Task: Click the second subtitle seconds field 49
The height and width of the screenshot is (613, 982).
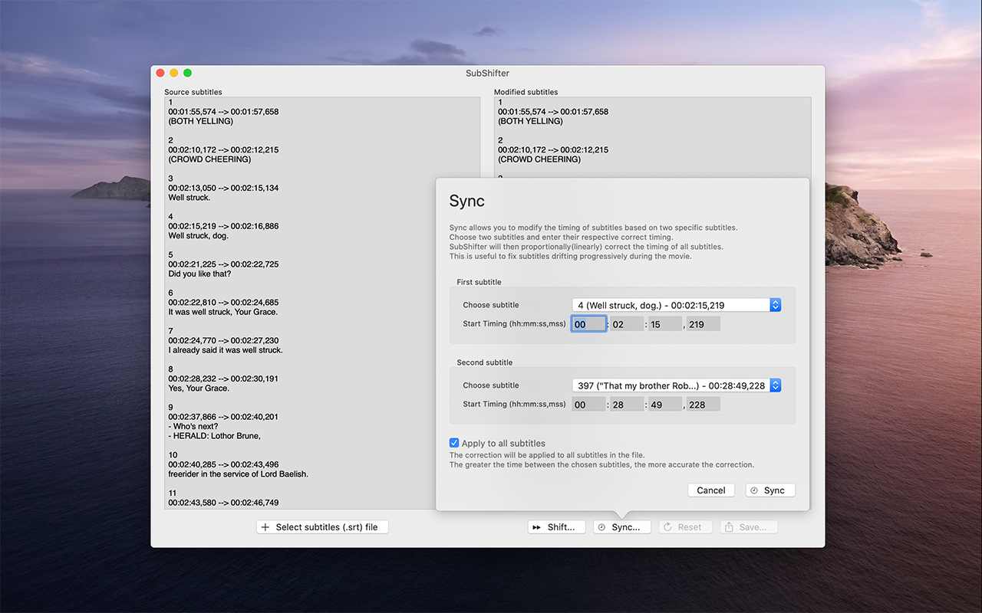Action: [x=665, y=405]
